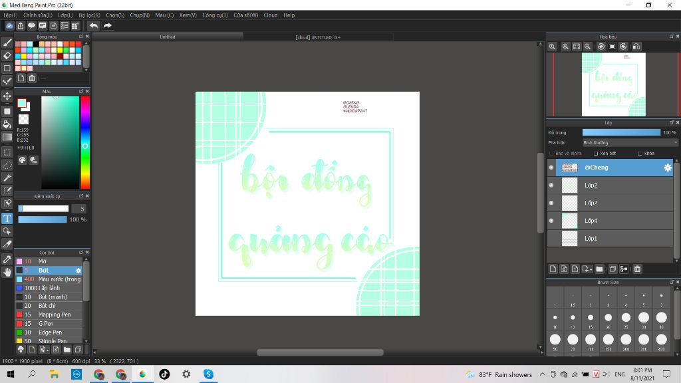Select the Bút chì brush

coord(49,306)
